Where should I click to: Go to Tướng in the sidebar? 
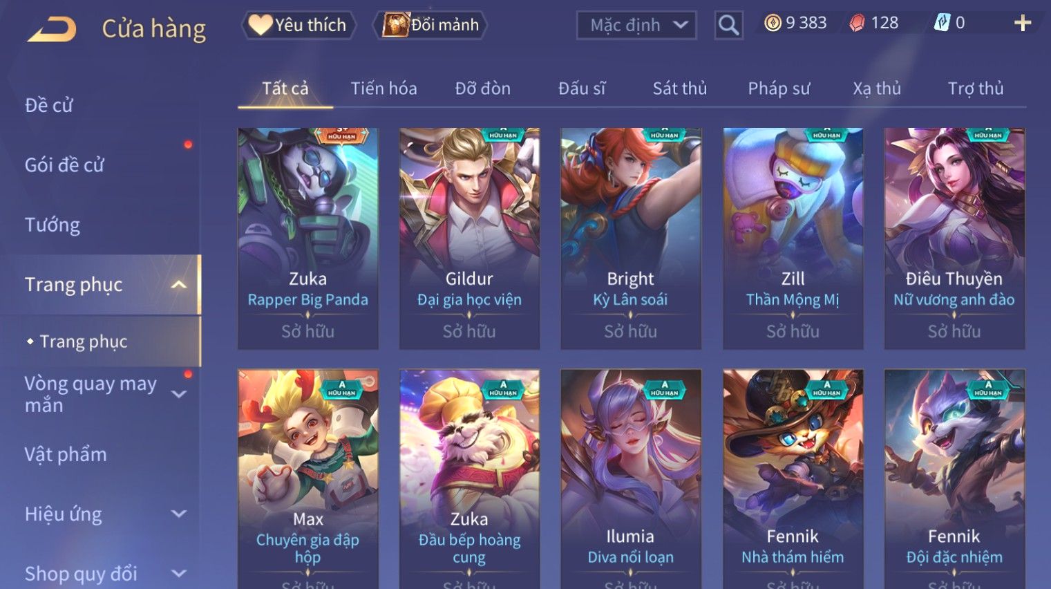[x=53, y=225]
